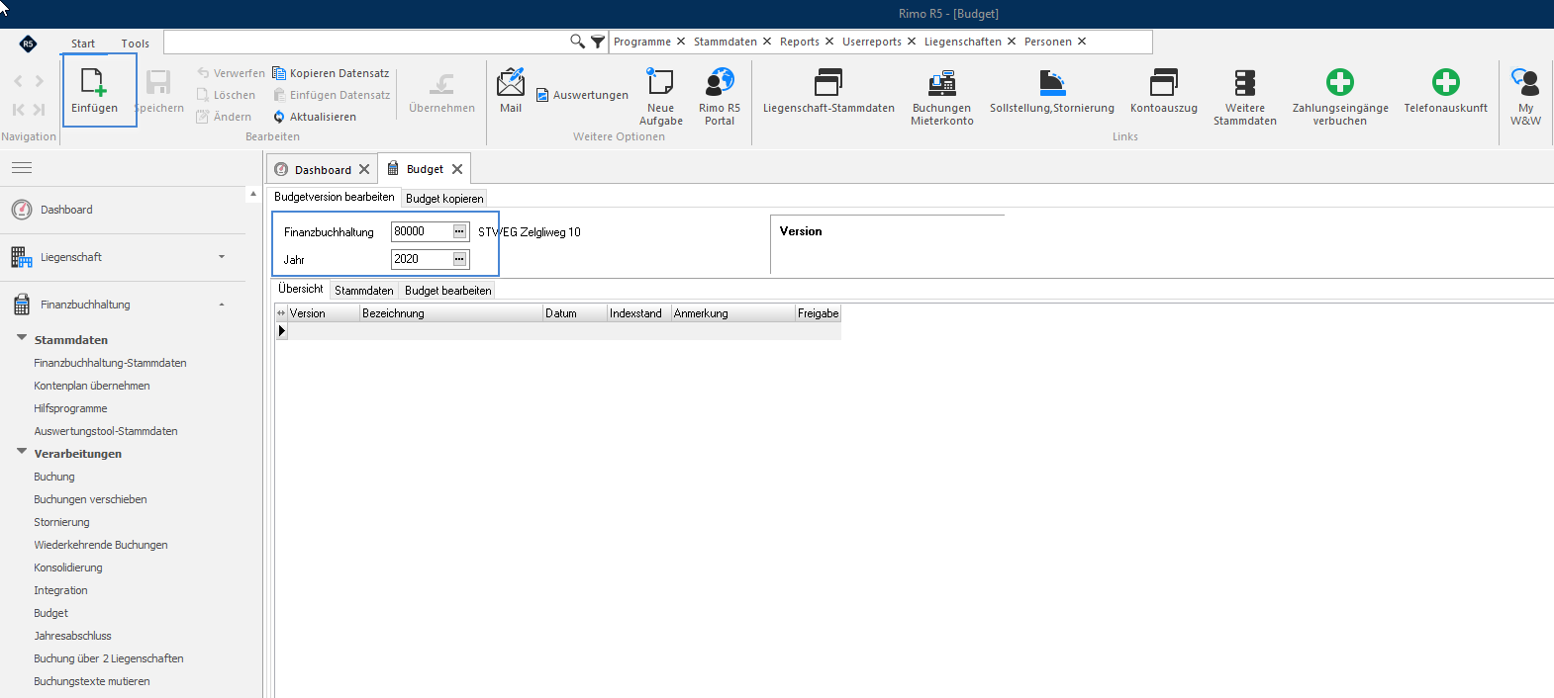
Task: Remove the Reports filter tag
Action: (829, 42)
